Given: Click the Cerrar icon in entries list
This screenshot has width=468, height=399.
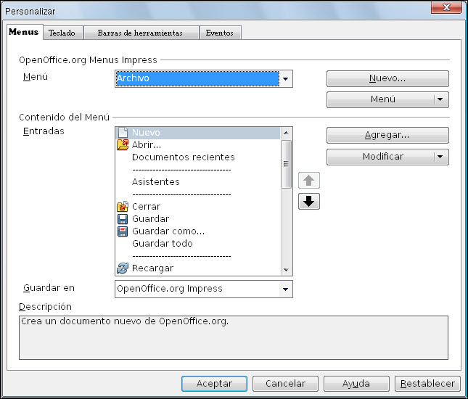Looking at the screenshot, I should click(123, 207).
